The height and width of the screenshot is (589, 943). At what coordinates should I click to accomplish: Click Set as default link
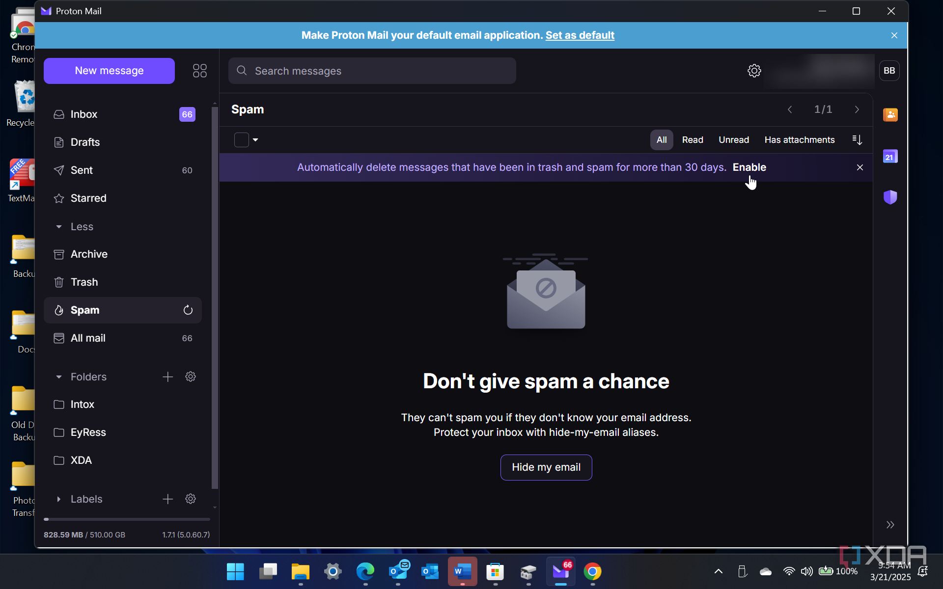[580, 35]
